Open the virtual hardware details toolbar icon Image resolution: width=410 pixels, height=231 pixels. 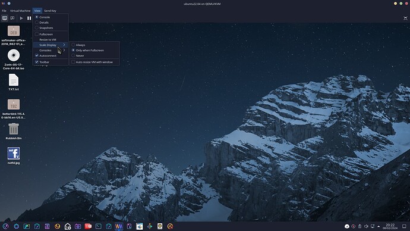pyautogui.click(x=12, y=18)
